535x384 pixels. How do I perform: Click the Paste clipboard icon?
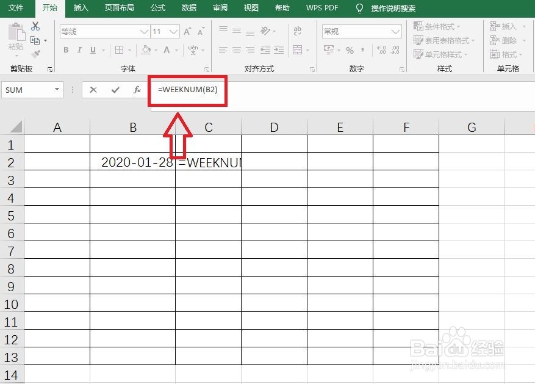click(16, 33)
